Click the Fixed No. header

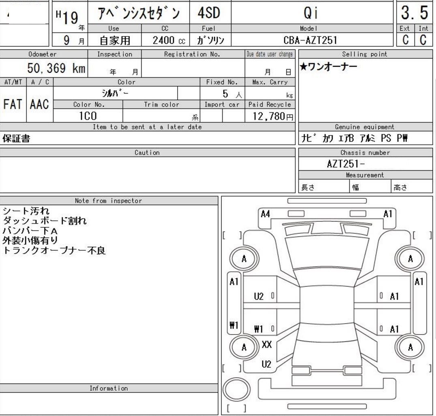[x=222, y=82]
